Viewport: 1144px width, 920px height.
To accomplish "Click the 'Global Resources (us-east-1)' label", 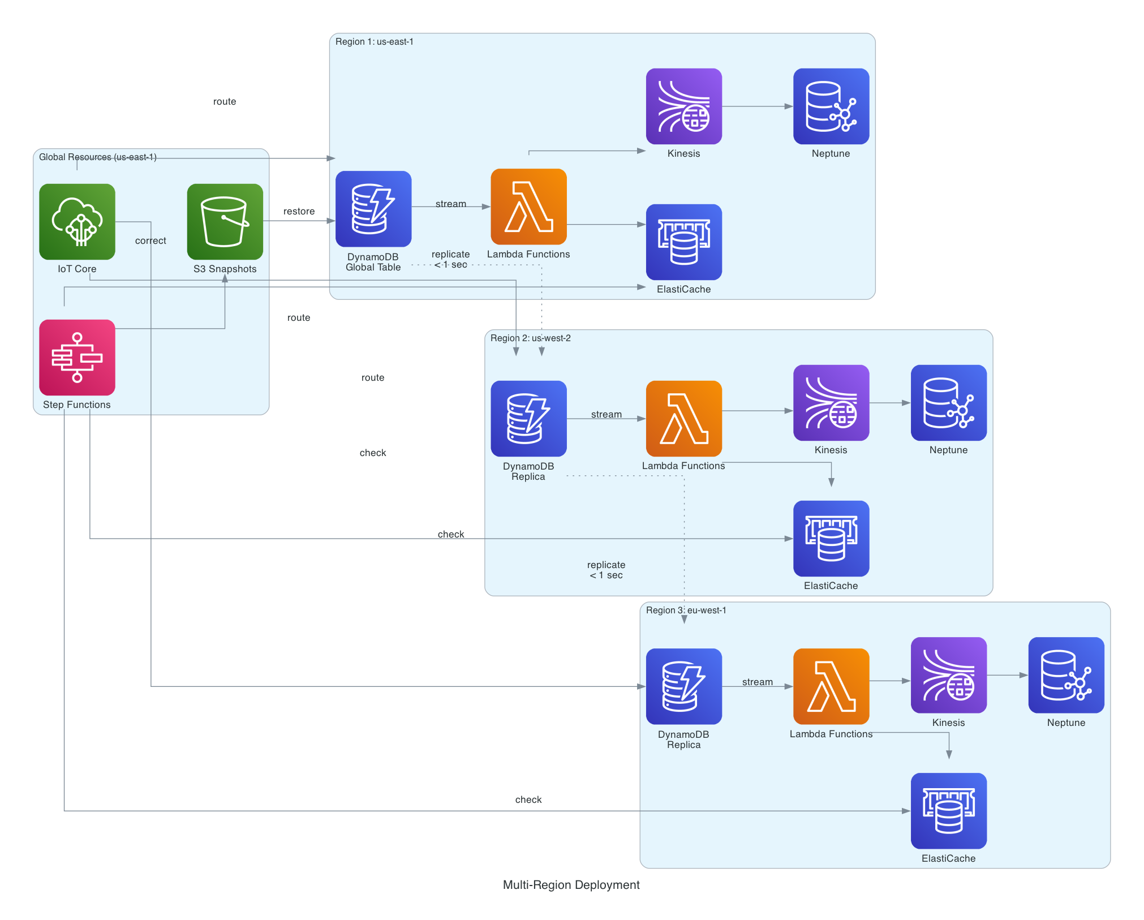I will pyautogui.click(x=97, y=157).
